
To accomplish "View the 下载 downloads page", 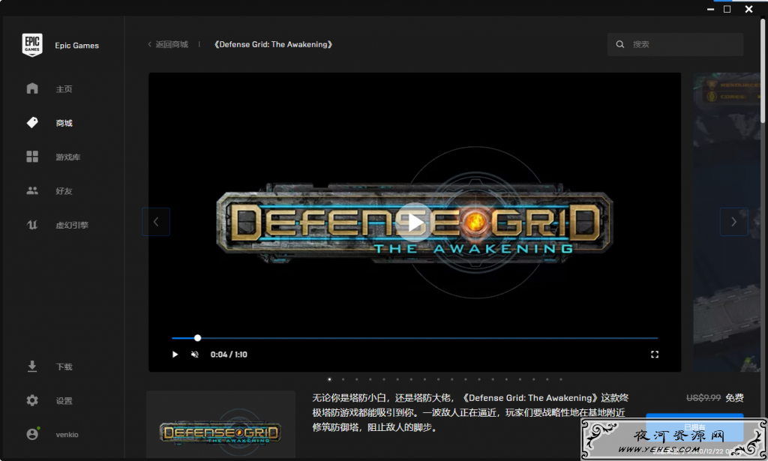I will click(x=64, y=367).
